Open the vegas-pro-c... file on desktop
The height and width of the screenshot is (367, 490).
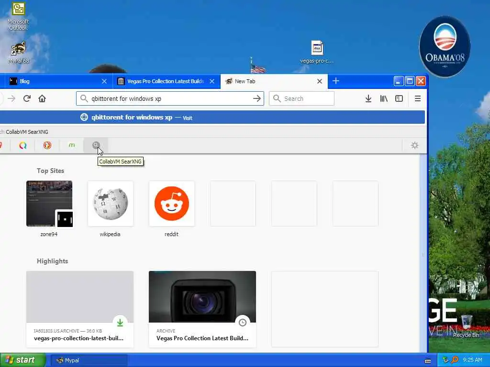(317, 52)
